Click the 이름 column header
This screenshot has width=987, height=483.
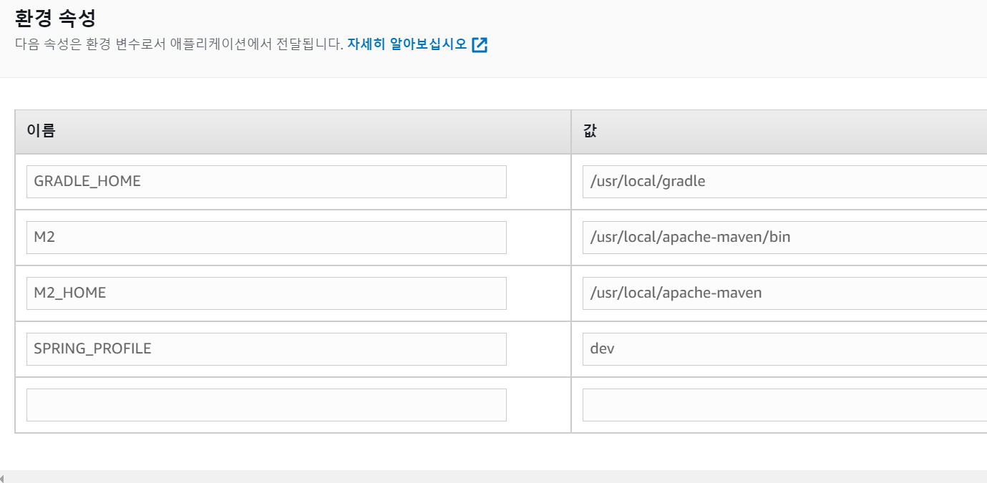point(293,132)
